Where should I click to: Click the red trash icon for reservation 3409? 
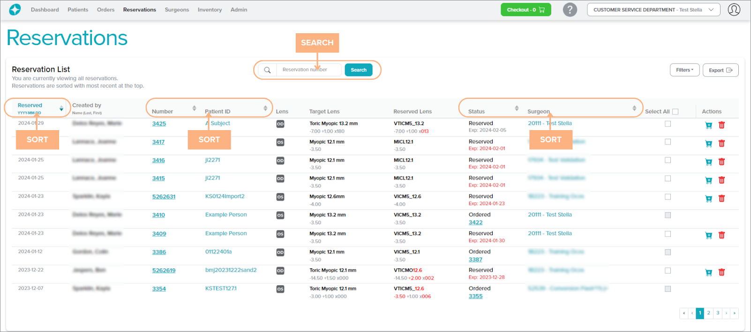(721, 236)
